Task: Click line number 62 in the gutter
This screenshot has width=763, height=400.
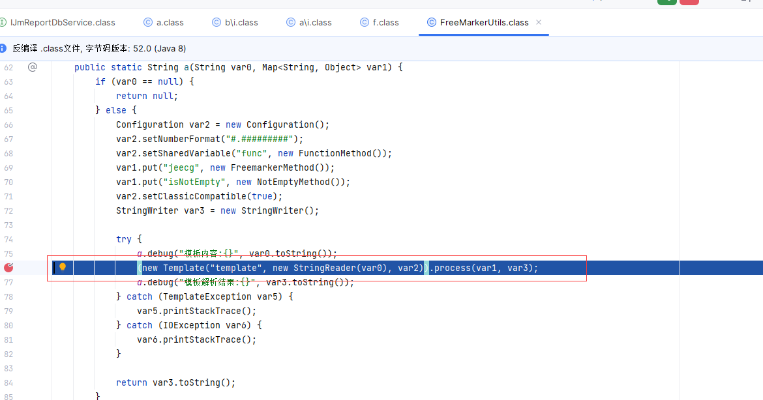Action: tap(8, 67)
